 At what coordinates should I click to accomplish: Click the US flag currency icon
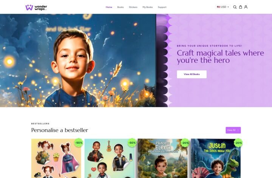click(x=219, y=7)
